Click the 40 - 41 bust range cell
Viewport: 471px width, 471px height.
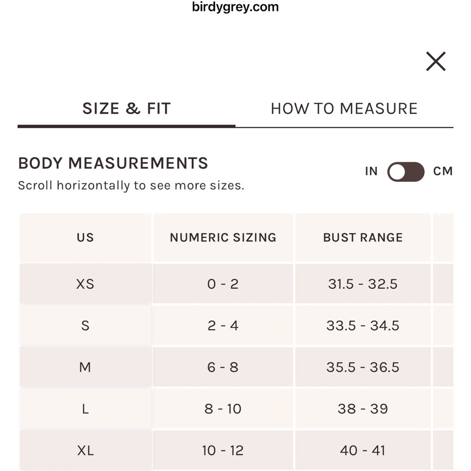363,450
